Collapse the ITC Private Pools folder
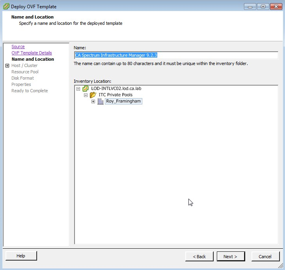The height and width of the screenshot is (270, 285). click(x=86, y=95)
